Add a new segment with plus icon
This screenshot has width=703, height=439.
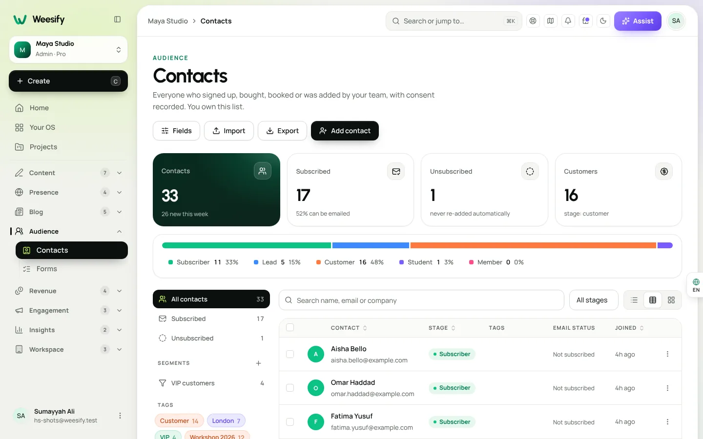[259, 363]
